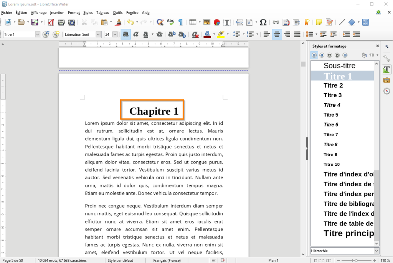This screenshot has width=393, height=263.
Task: Open Print Preview from toolbar
Action: [71, 22]
